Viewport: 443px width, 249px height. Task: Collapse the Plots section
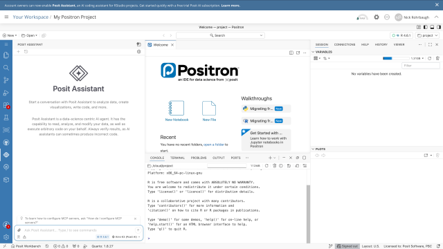(x=313, y=149)
